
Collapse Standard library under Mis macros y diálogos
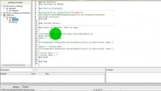[5, 8]
